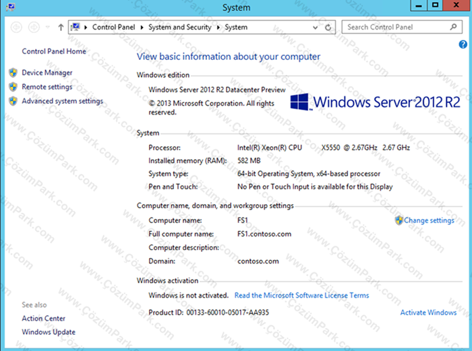Click the search magnifier icon
Screen dimensions: 472x351
453,27
